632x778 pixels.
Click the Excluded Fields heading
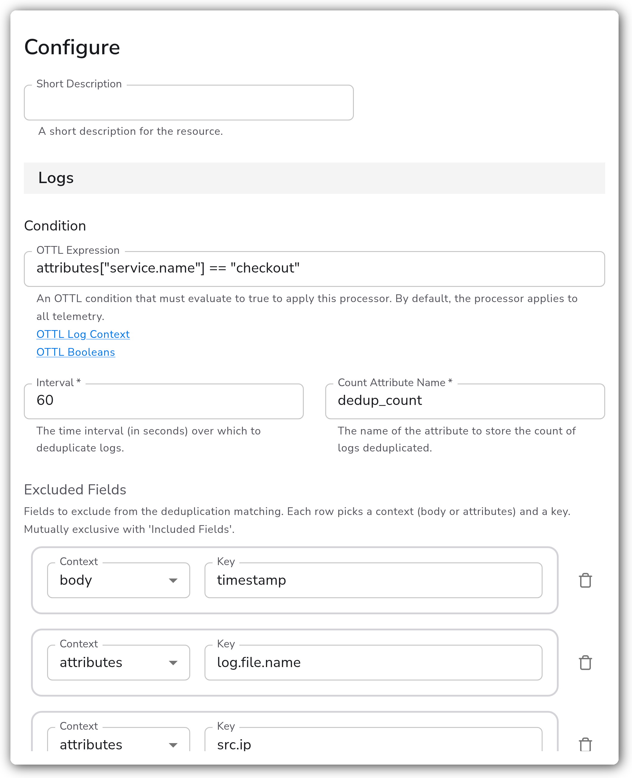[75, 490]
